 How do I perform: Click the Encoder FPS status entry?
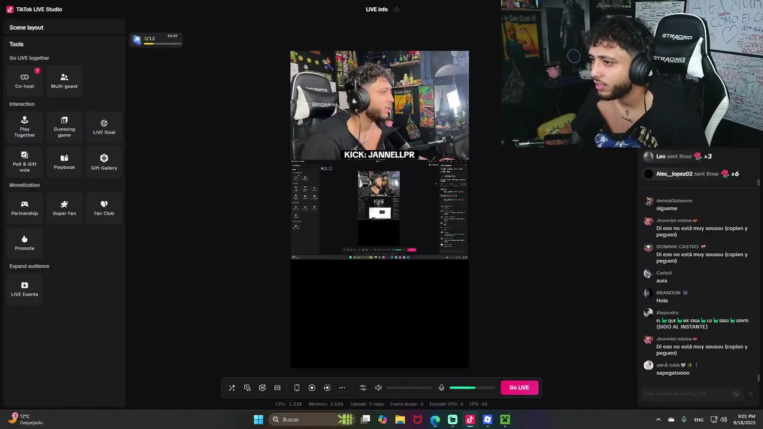[x=446, y=404]
